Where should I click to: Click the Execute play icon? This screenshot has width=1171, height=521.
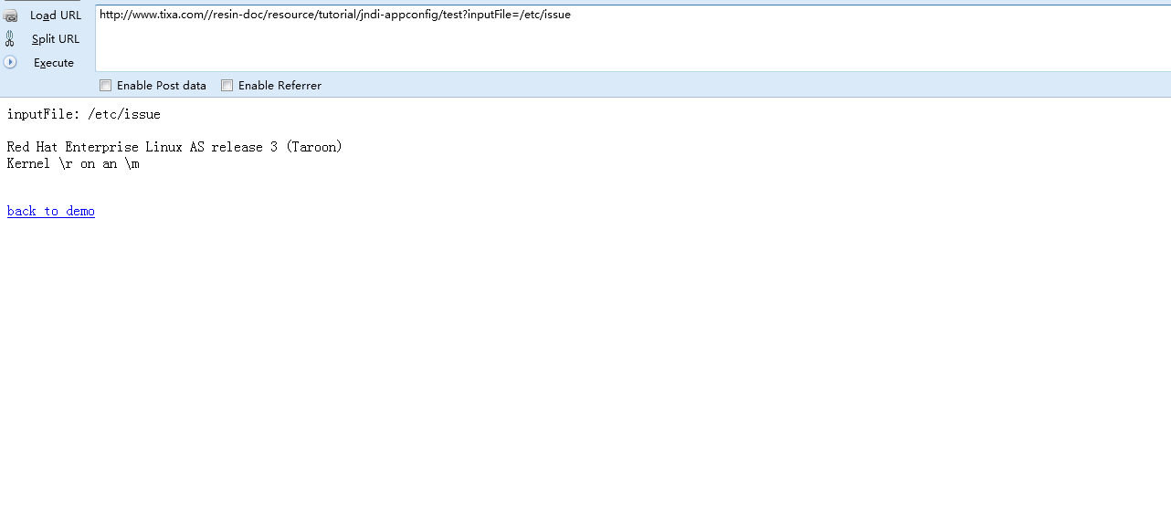click(10, 62)
